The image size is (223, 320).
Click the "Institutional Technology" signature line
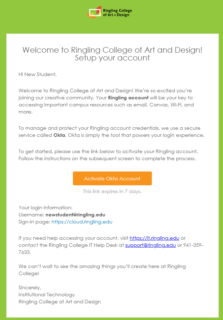[x=47, y=295]
